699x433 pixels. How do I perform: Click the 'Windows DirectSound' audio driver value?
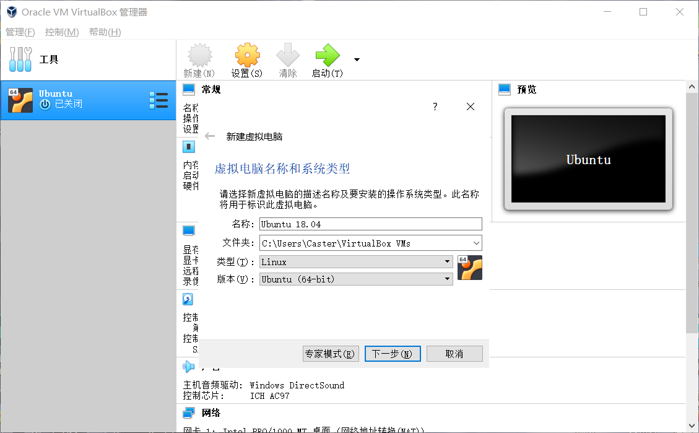coord(297,385)
